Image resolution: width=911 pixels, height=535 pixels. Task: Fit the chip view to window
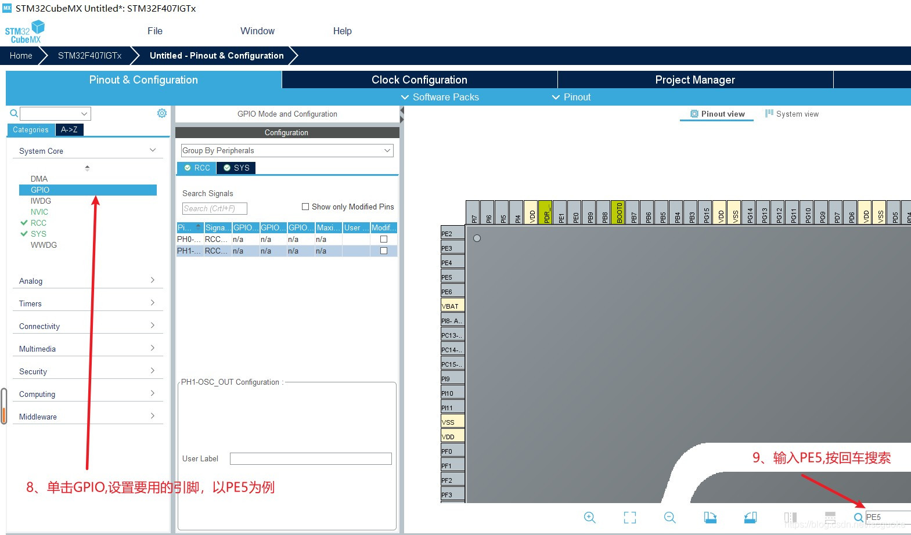(629, 517)
